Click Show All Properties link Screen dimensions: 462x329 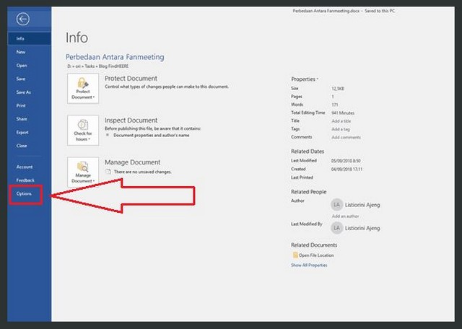309,266
